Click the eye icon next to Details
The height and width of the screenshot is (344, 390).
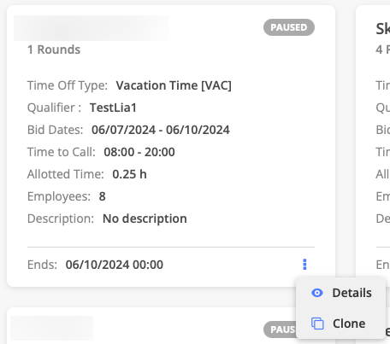(317, 293)
